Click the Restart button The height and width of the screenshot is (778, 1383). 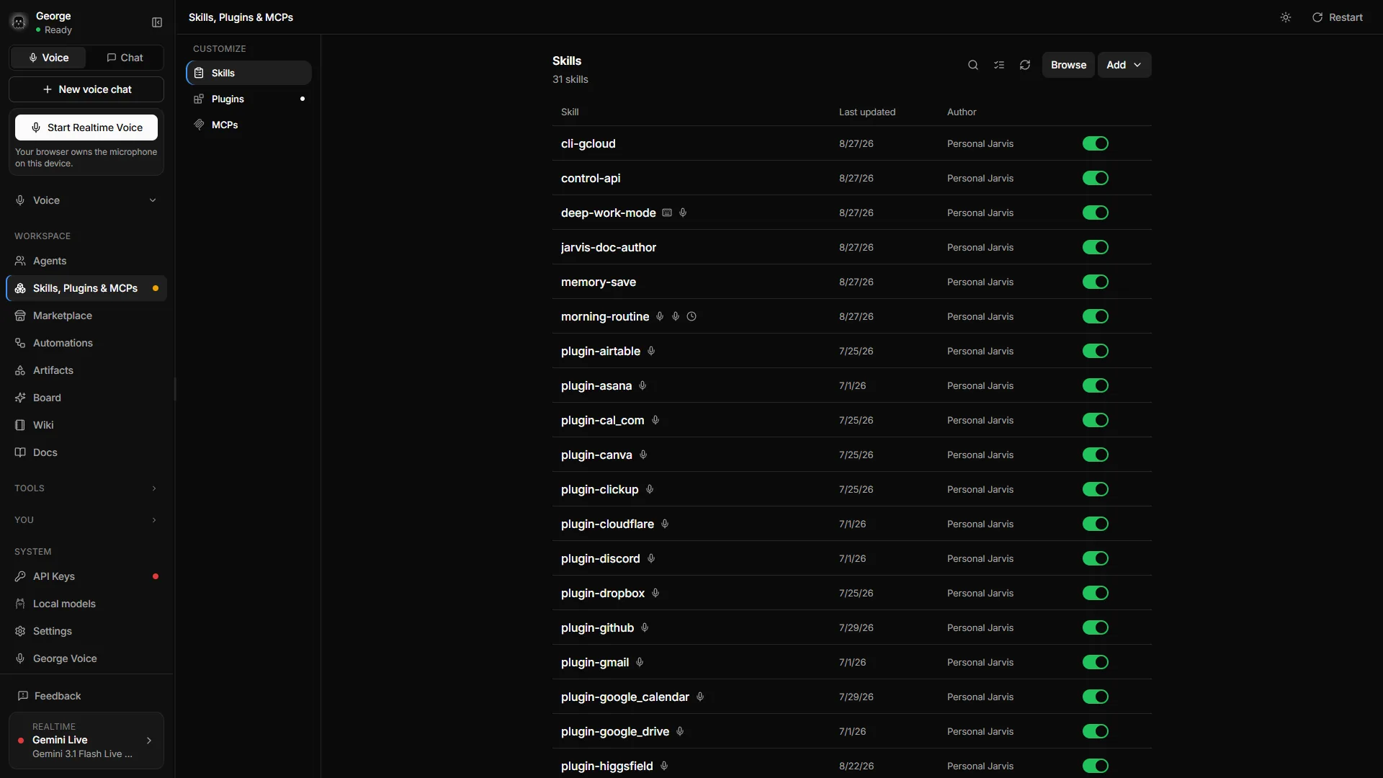[1337, 17]
